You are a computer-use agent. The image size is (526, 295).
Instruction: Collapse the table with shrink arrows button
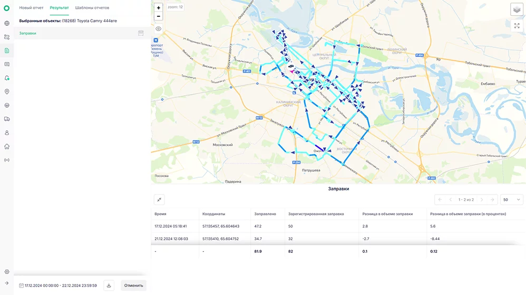159,200
